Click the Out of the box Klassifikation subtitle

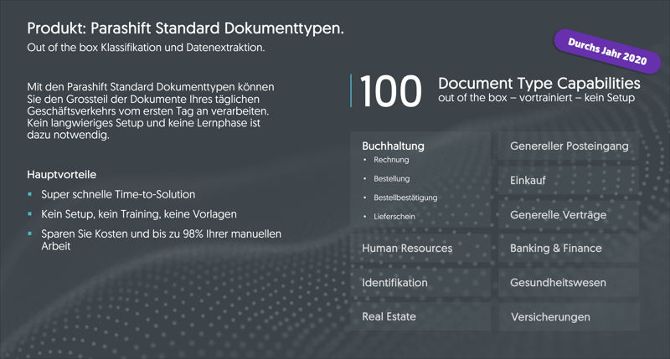pyautogui.click(x=146, y=48)
